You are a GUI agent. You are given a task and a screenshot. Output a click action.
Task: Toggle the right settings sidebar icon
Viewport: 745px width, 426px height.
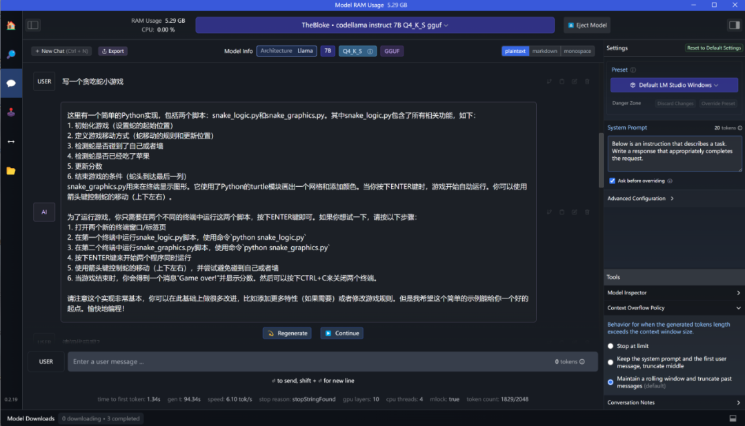point(734,26)
